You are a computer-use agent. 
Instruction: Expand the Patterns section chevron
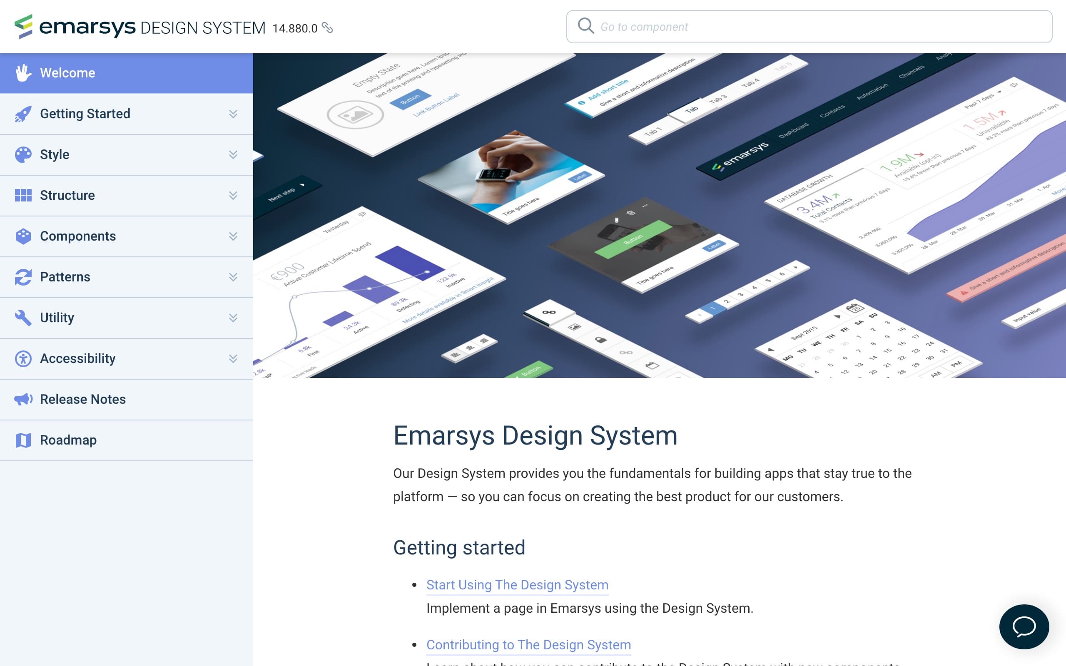tap(233, 277)
